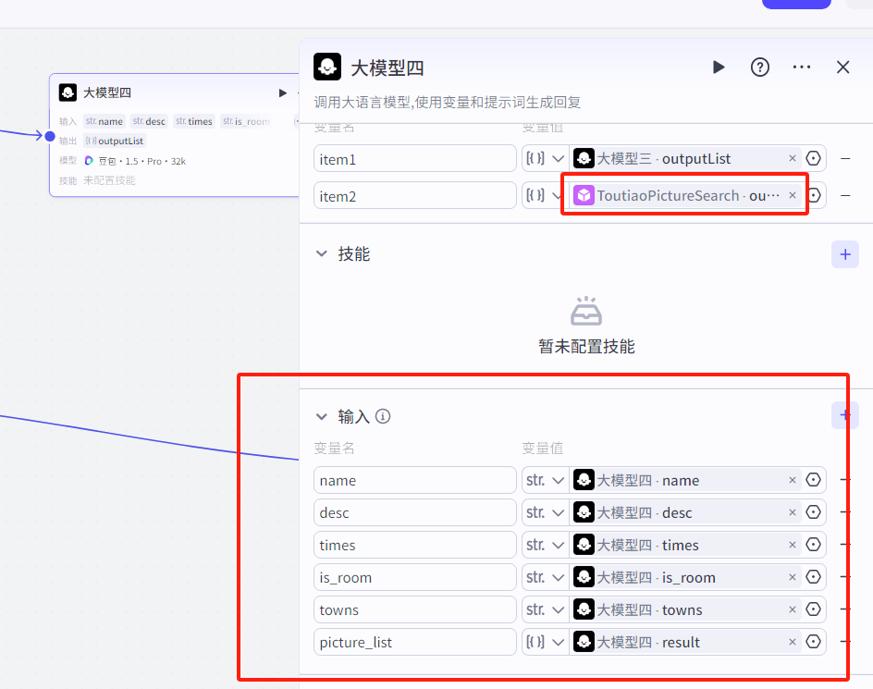
Task: Run the 大模型四 node on the canvas card
Action: [x=283, y=93]
